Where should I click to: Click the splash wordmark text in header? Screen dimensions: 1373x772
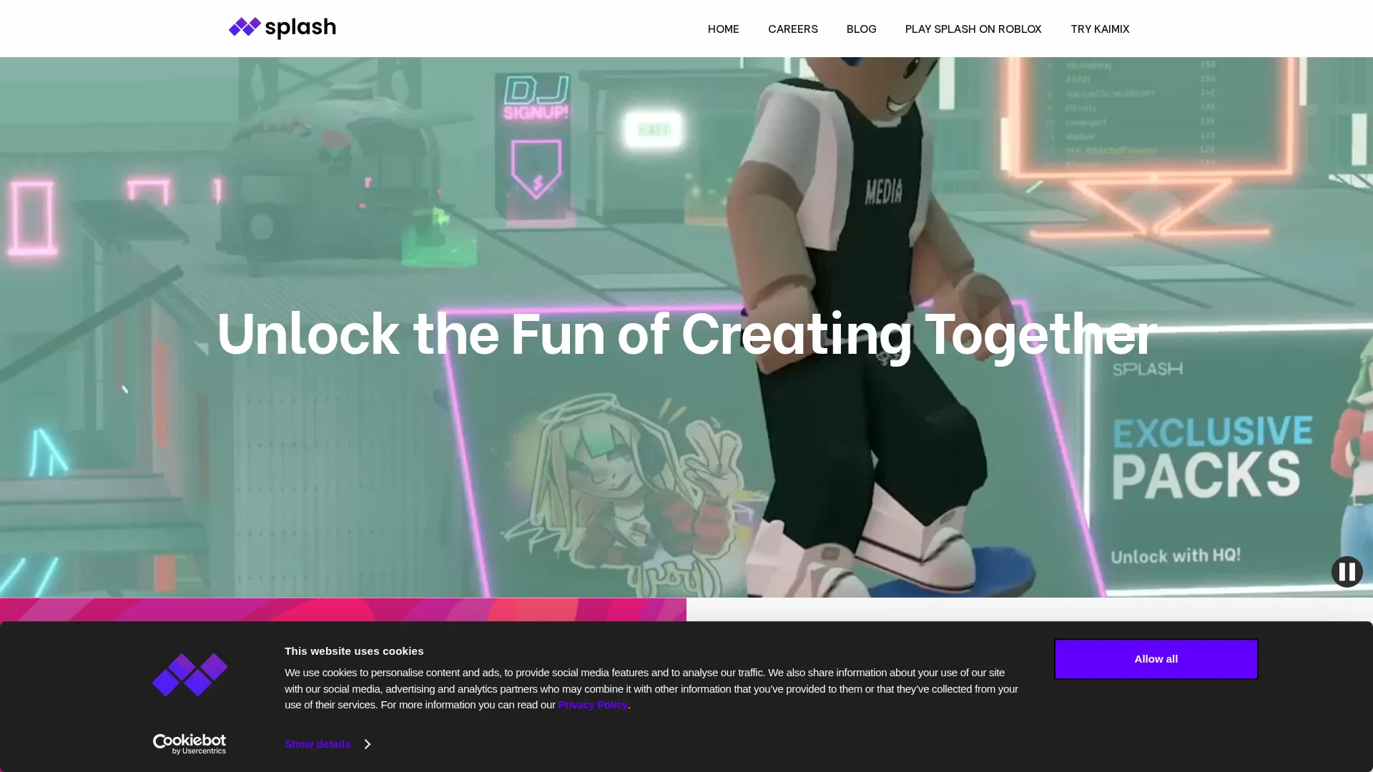(300, 28)
